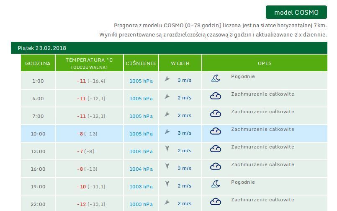Select the 19:00 hour cell
337x211 pixels.
coord(38,187)
